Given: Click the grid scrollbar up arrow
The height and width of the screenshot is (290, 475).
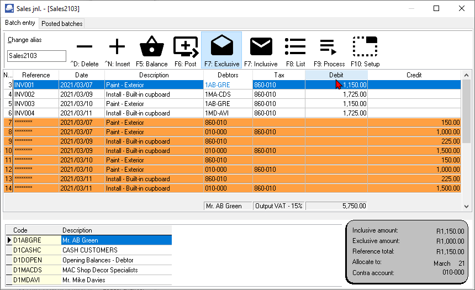Looking at the screenshot, I should tap(467, 75).
